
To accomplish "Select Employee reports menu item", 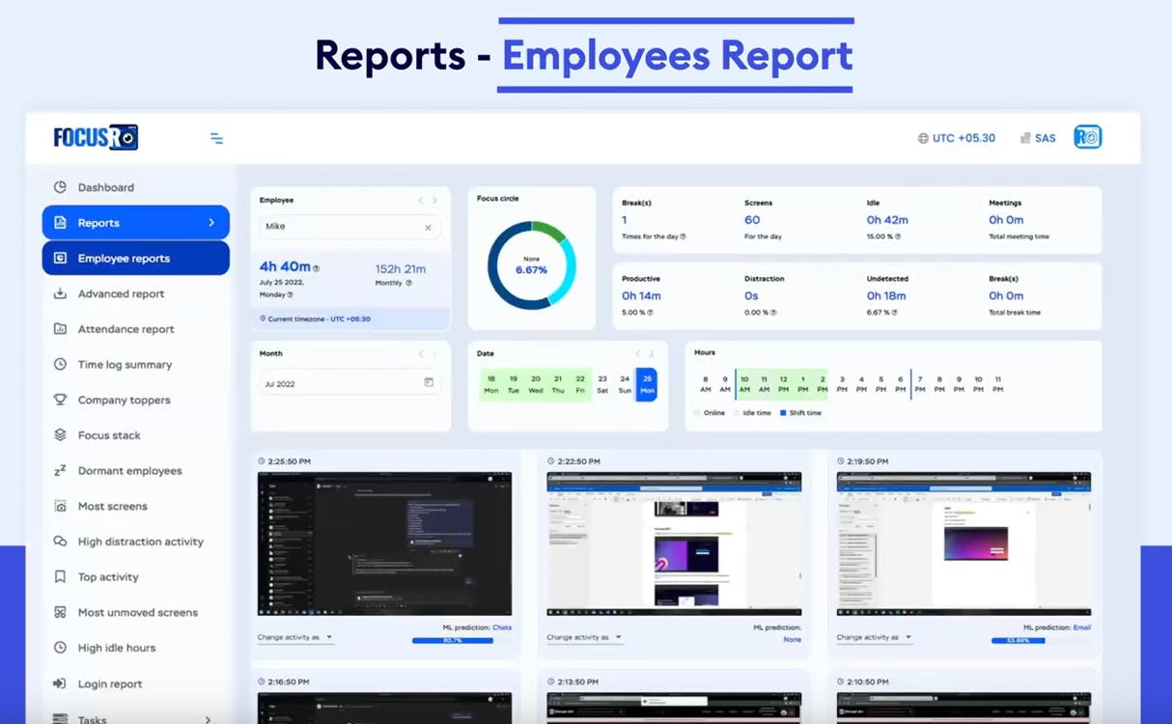I will [136, 258].
